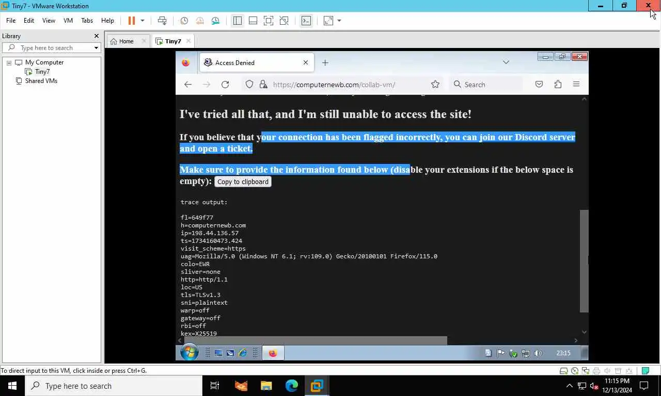
Task: Click the scroll right arrow of page
Action: point(576,340)
